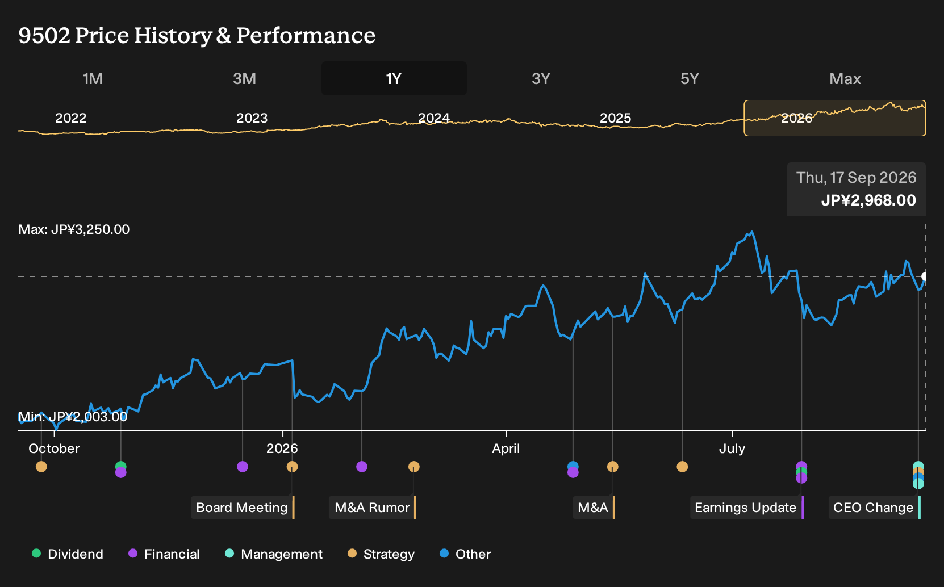Toggle the Dividend legend filter
Screen dimensions: 944x587
68,554
